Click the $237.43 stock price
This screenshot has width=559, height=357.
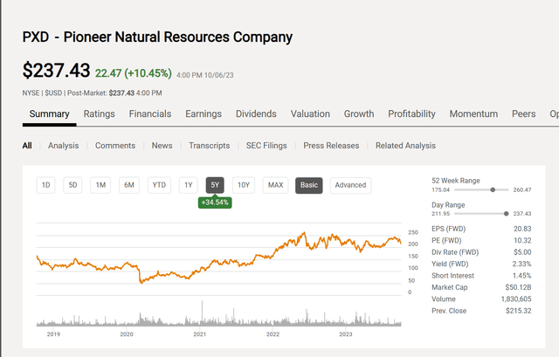[x=56, y=70]
